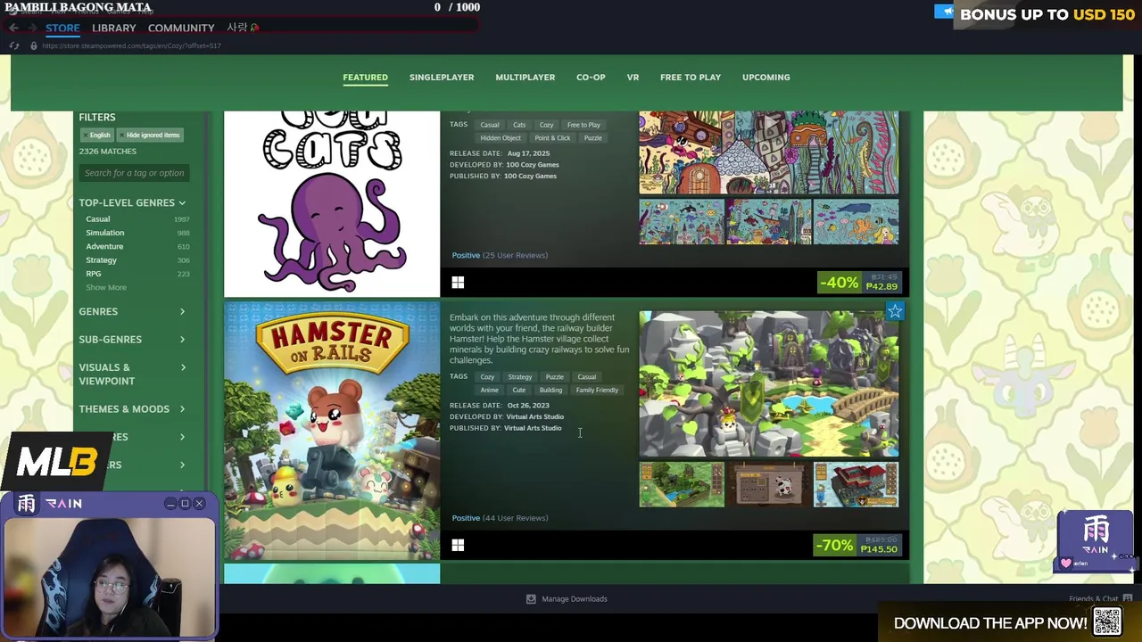The image size is (1142, 642).
Task: Switch to the Featured tab
Action: (x=365, y=78)
